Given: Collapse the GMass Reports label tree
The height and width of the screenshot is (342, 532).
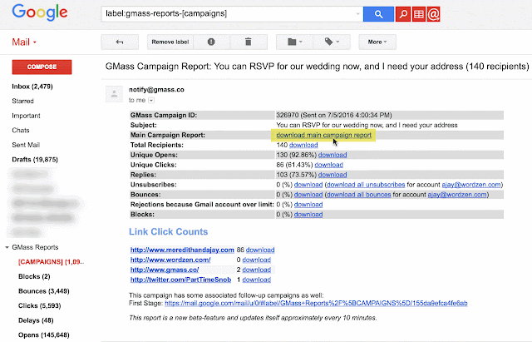Looking at the screenshot, I should (x=7, y=248).
